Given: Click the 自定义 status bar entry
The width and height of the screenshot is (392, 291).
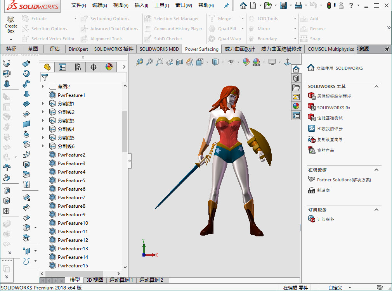Looking at the screenshot, I should coord(335,288).
